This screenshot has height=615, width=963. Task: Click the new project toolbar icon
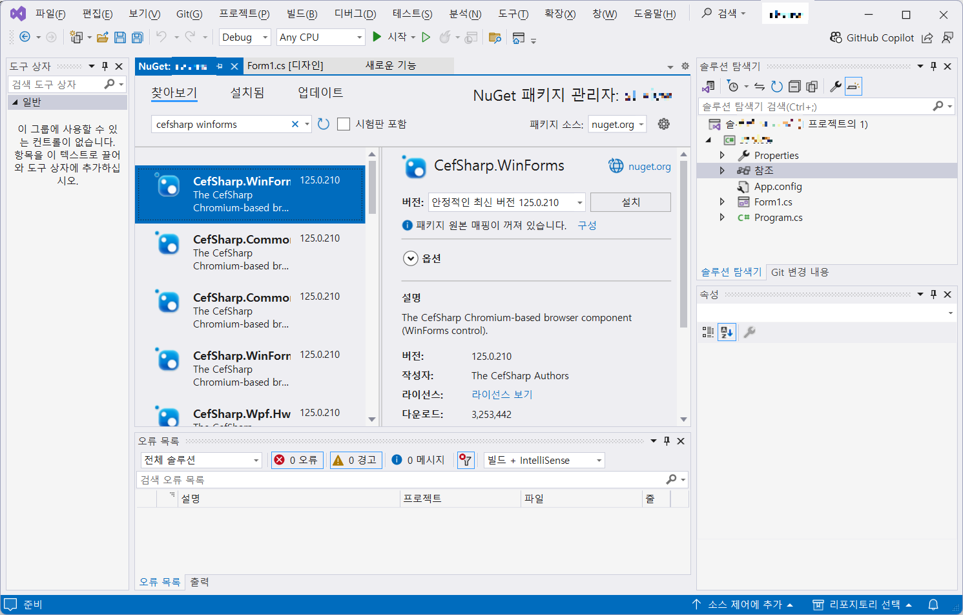pyautogui.click(x=76, y=37)
